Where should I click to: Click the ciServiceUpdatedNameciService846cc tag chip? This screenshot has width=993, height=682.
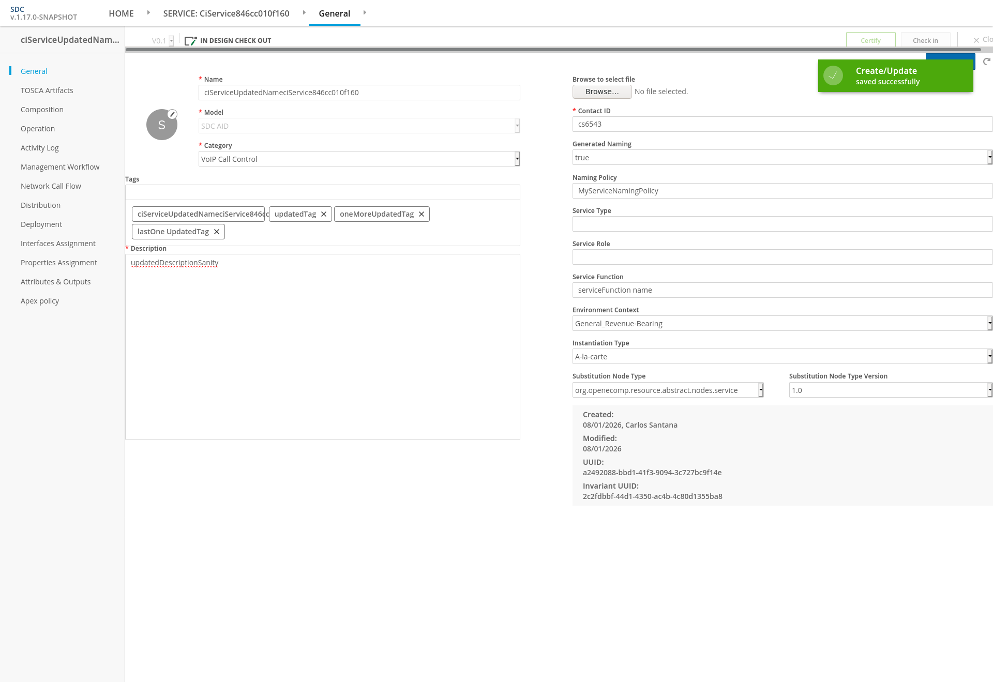(x=199, y=214)
